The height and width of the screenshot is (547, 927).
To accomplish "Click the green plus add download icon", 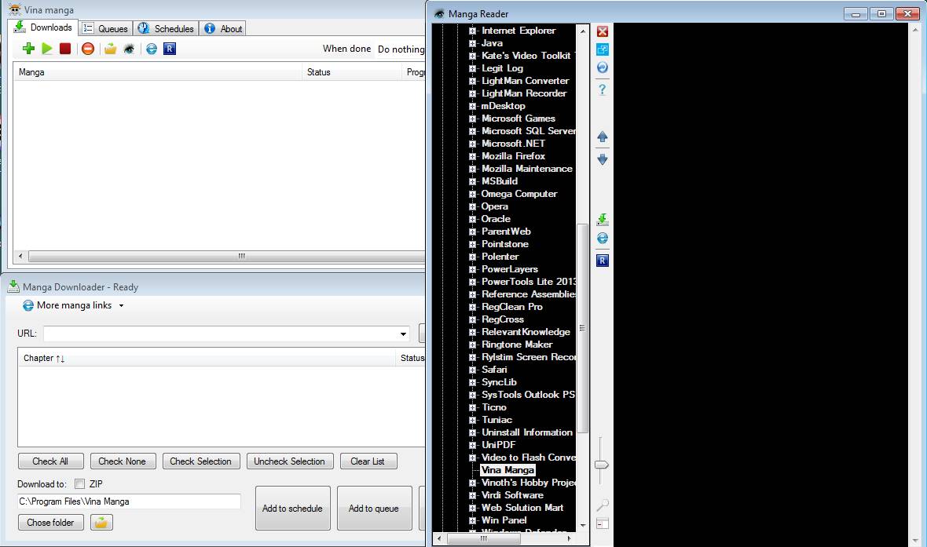I will point(28,49).
